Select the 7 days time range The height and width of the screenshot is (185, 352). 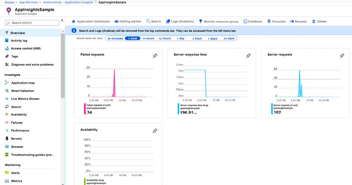pos(212,39)
